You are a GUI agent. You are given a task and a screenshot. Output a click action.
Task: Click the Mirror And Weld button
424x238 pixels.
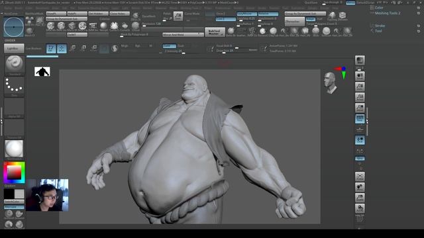click(x=183, y=34)
